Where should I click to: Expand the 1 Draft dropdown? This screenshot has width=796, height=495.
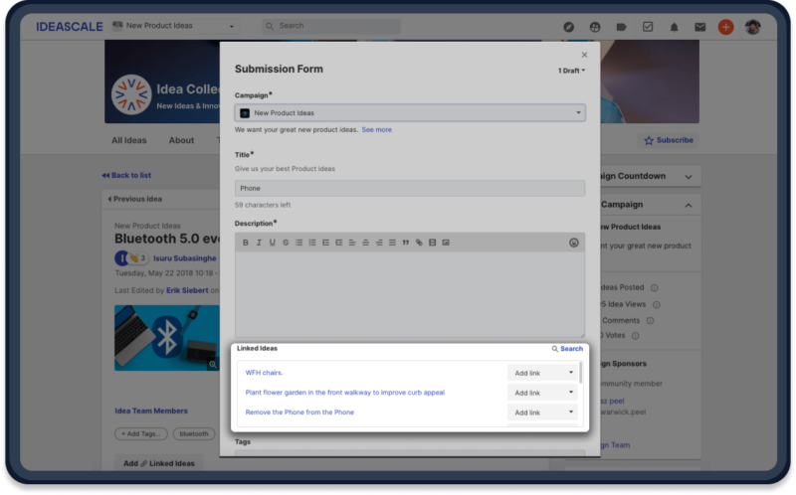pos(571,71)
